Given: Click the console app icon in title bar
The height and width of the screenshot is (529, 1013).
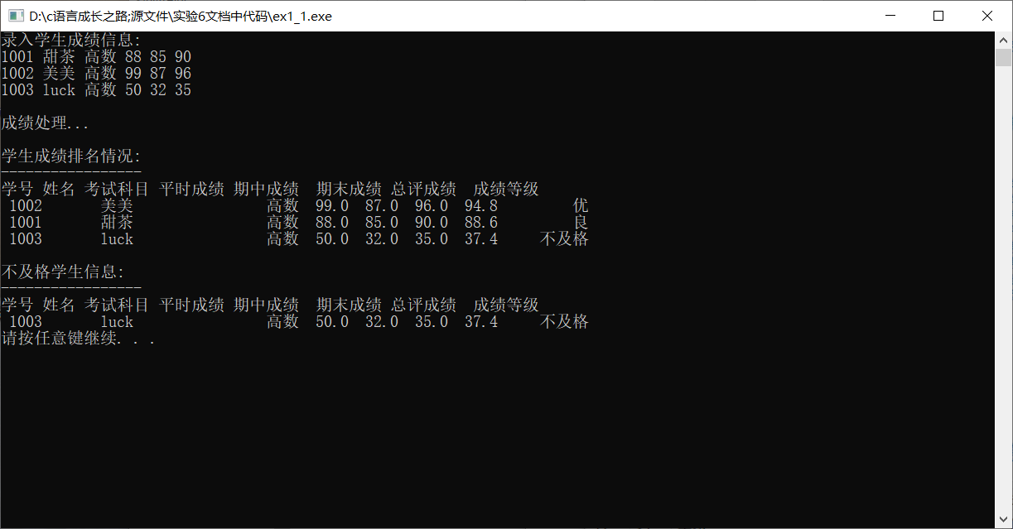Looking at the screenshot, I should tap(16, 16).
